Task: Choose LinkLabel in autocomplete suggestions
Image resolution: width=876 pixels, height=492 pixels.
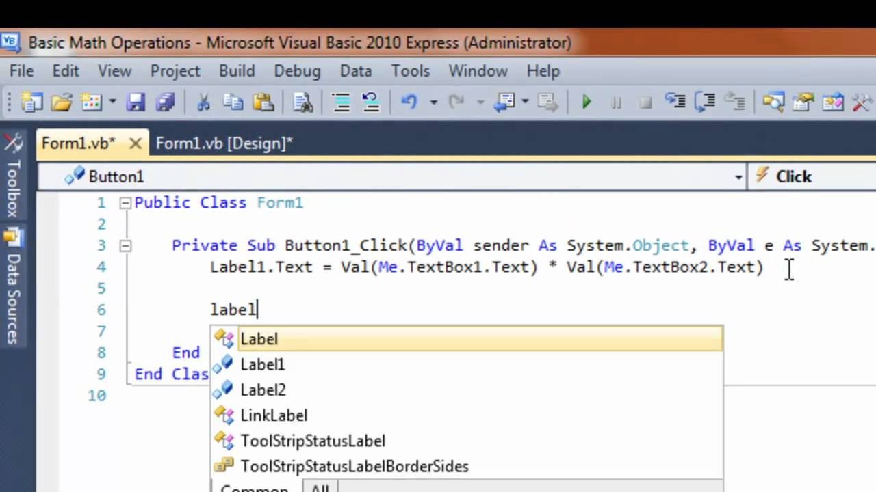Action: click(274, 415)
